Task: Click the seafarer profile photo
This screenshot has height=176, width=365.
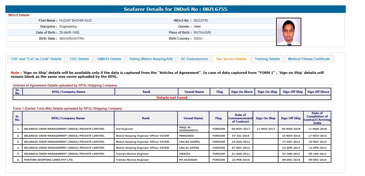Action: click(x=288, y=32)
